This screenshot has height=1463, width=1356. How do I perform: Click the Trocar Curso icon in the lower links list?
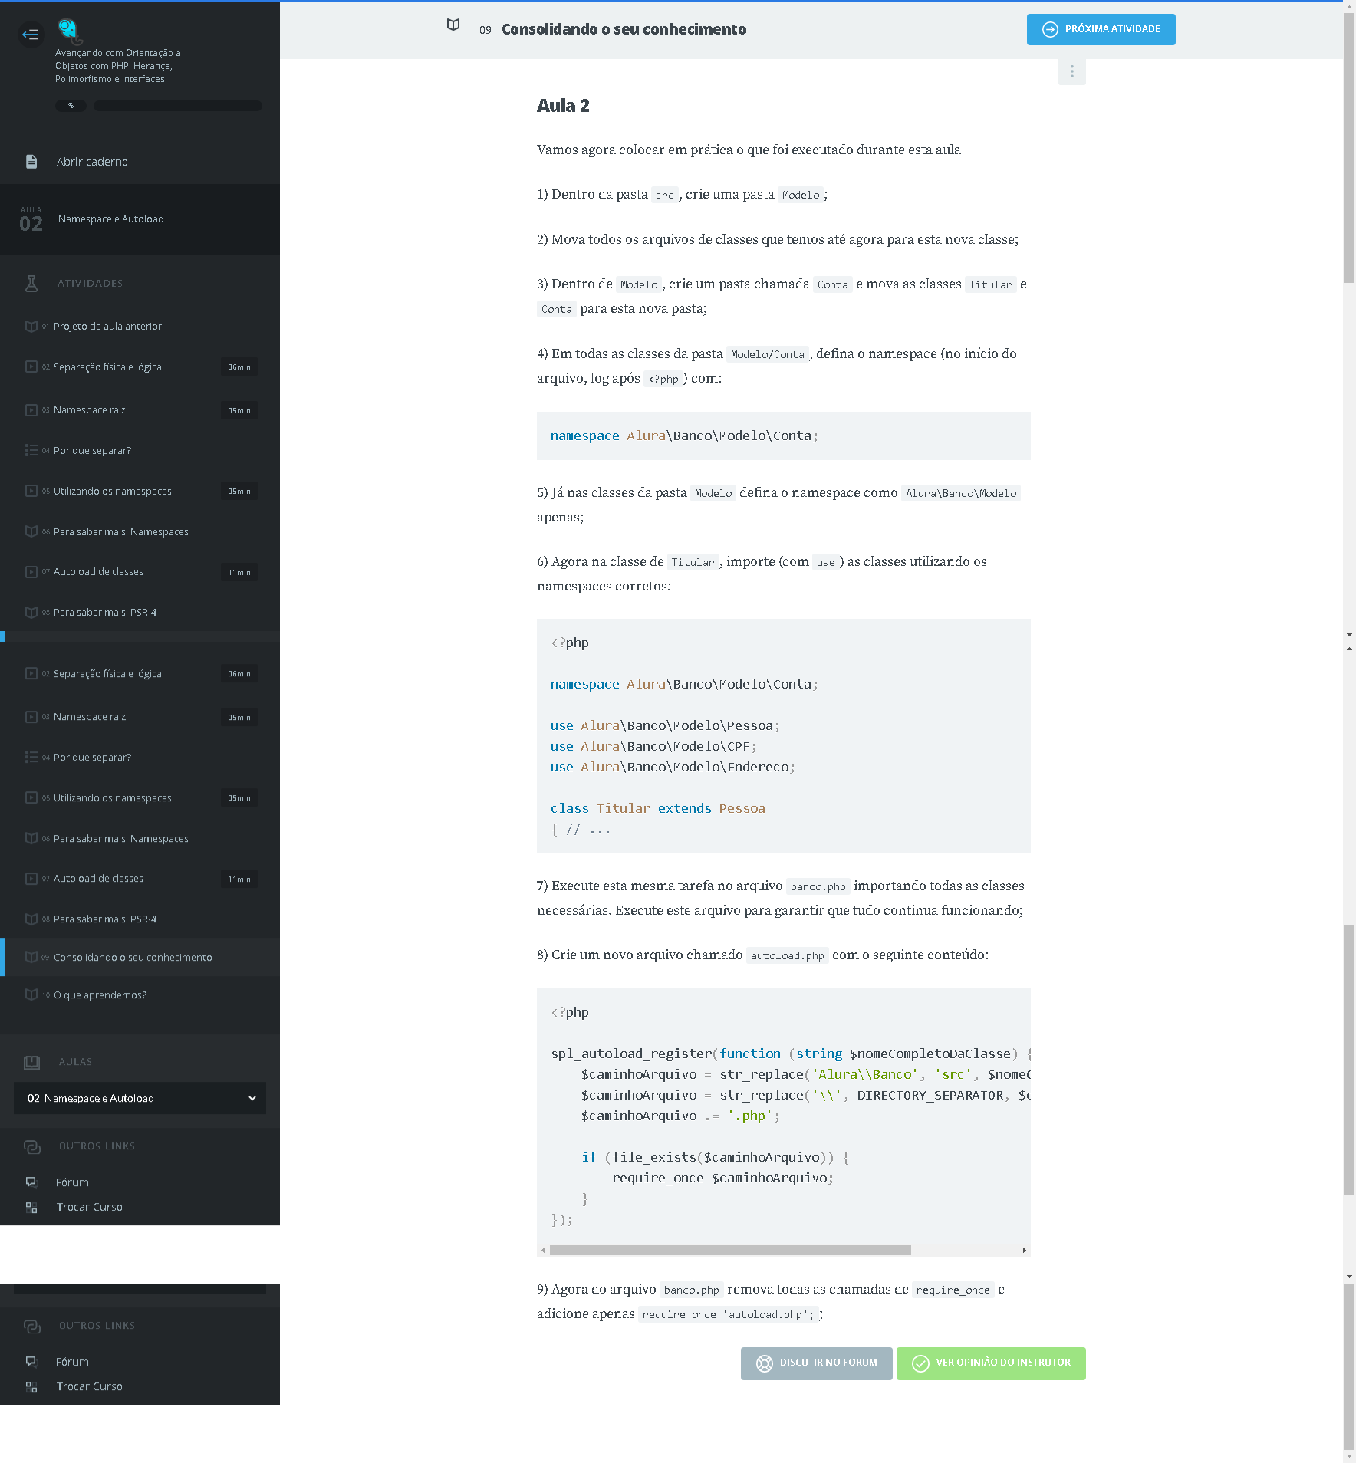pyautogui.click(x=31, y=1386)
